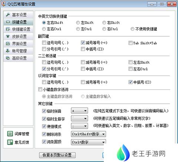Open the 按键设置 tab

pos(18,22)
